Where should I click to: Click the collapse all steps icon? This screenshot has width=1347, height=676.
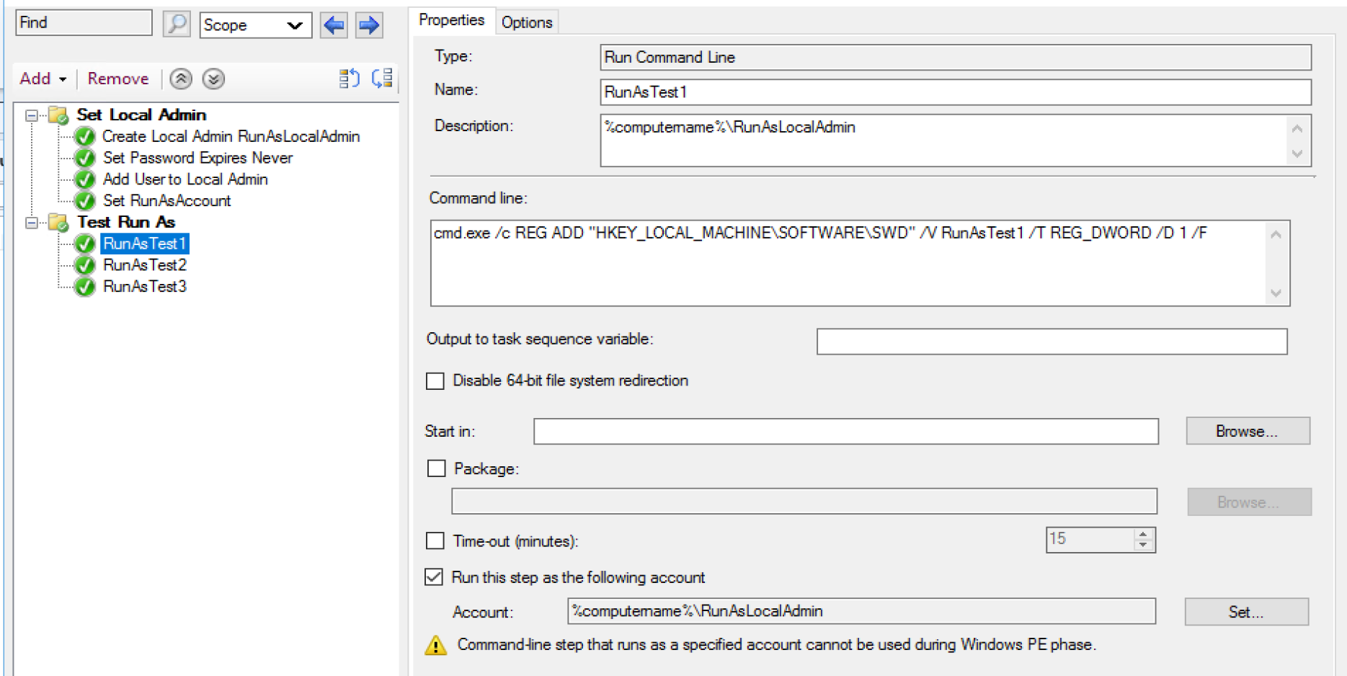(350, 79)
